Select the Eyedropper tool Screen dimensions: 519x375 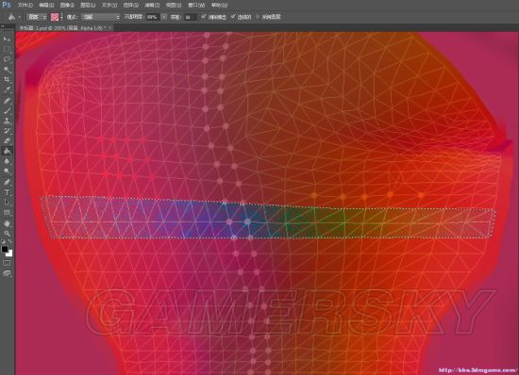click(7, 90)
